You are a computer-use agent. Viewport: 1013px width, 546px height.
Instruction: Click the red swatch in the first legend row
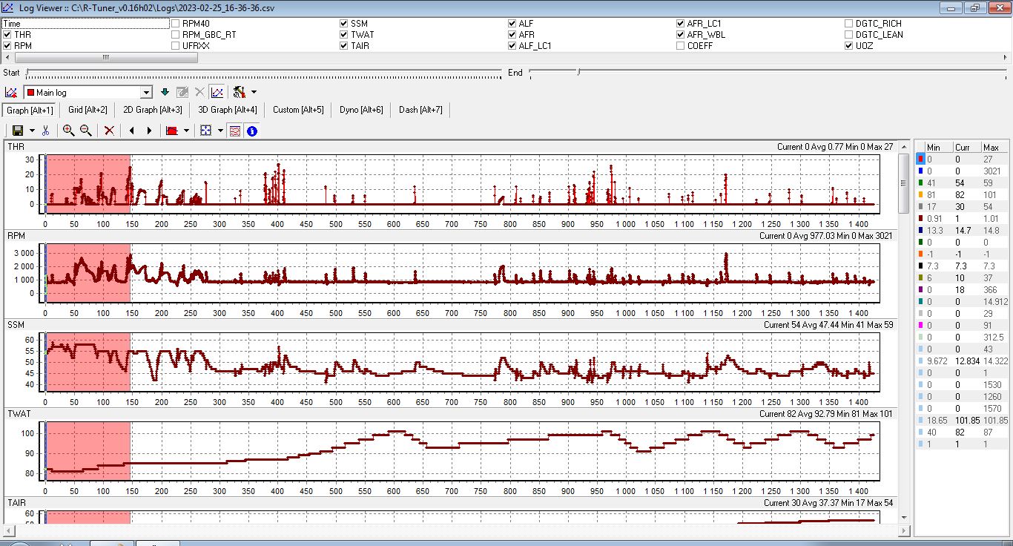[920, 159]
